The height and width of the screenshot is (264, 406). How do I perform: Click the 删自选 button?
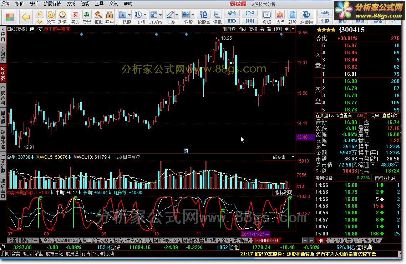(229, 29)
